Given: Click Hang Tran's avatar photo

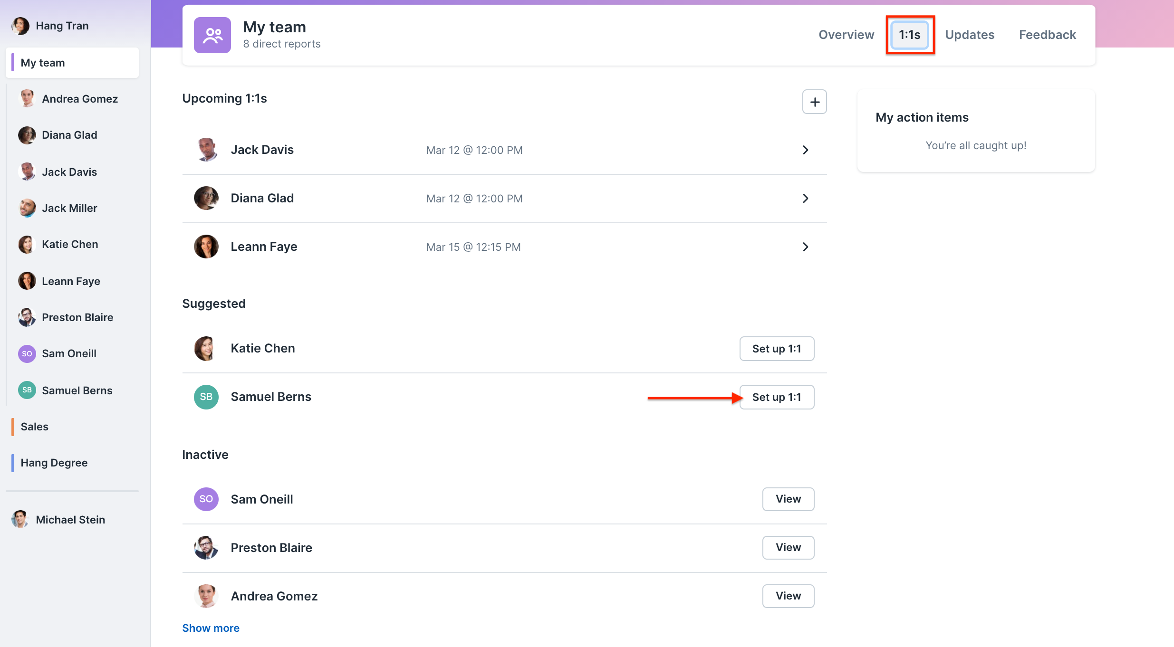Looking at the screenshot, I should pos(20,26).
